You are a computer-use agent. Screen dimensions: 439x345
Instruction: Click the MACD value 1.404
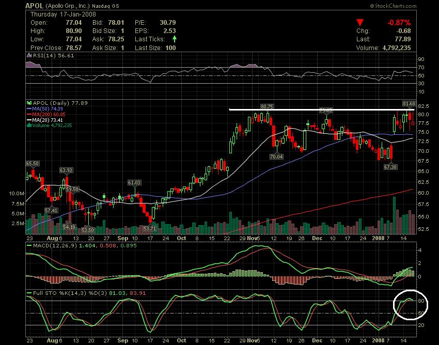(87, 246)
